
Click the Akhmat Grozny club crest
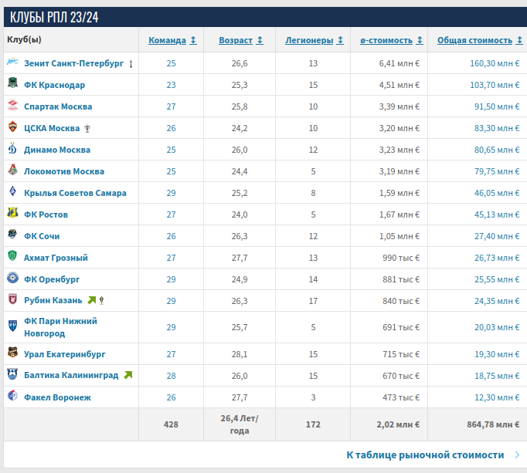pyautogui.click(x=12, y=256)
